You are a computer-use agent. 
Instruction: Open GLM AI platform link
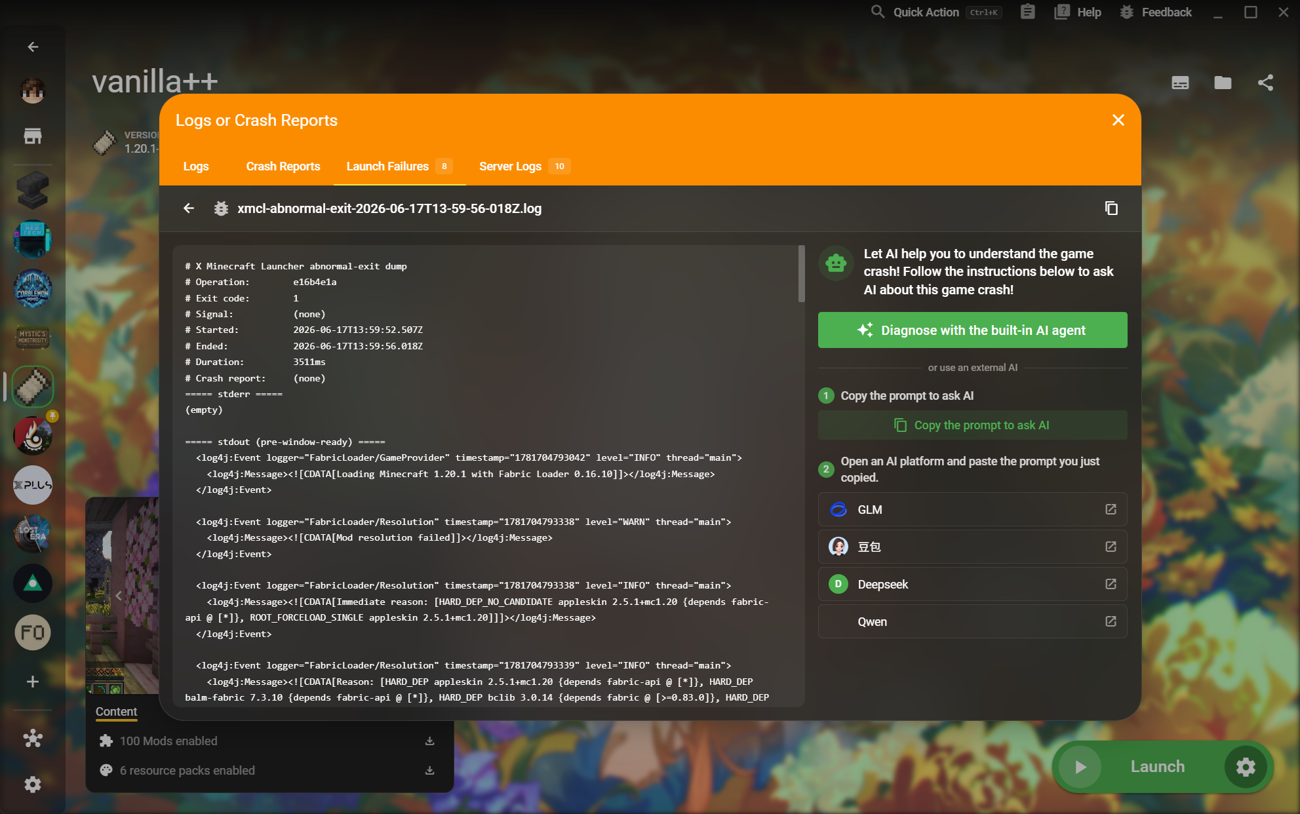[x=972, y=509]
